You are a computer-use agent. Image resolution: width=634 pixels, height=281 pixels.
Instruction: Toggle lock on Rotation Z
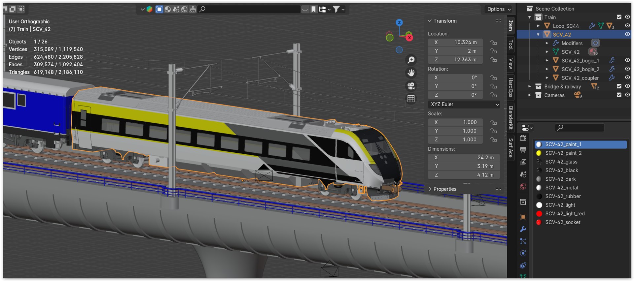tap(493, 95)
